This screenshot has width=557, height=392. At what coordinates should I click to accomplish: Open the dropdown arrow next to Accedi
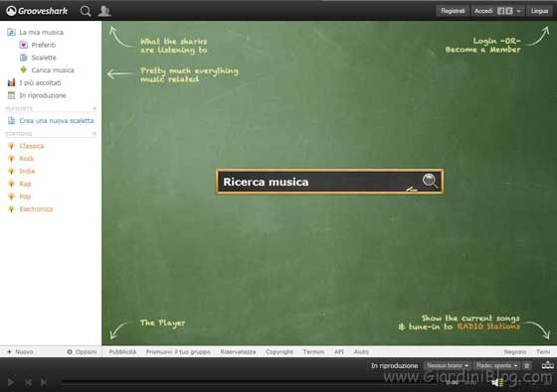pos(518,11)
